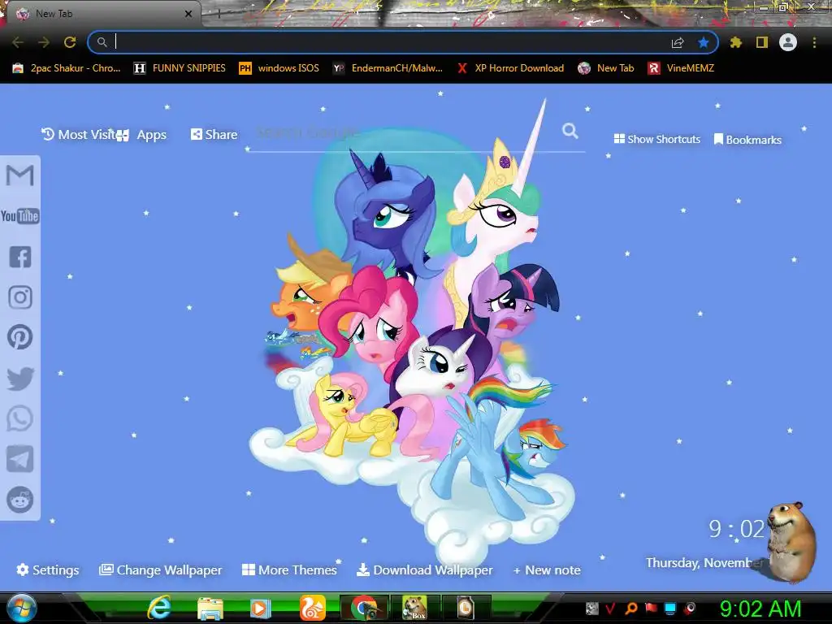832x624 pixels.
Task: Launch UC Browser from taskbar
Action: (x=313, y=608)
